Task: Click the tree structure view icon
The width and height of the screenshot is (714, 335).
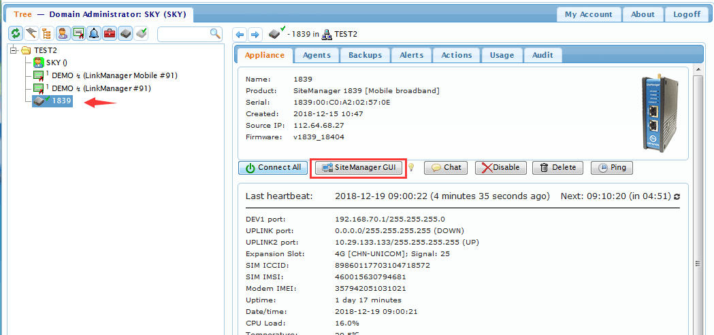Action: tap(47, 33)
